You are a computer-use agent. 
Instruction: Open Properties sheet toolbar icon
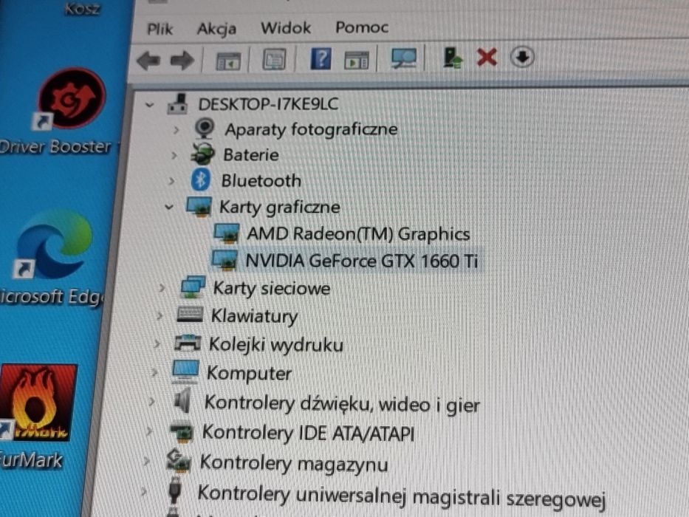point(274,59)
